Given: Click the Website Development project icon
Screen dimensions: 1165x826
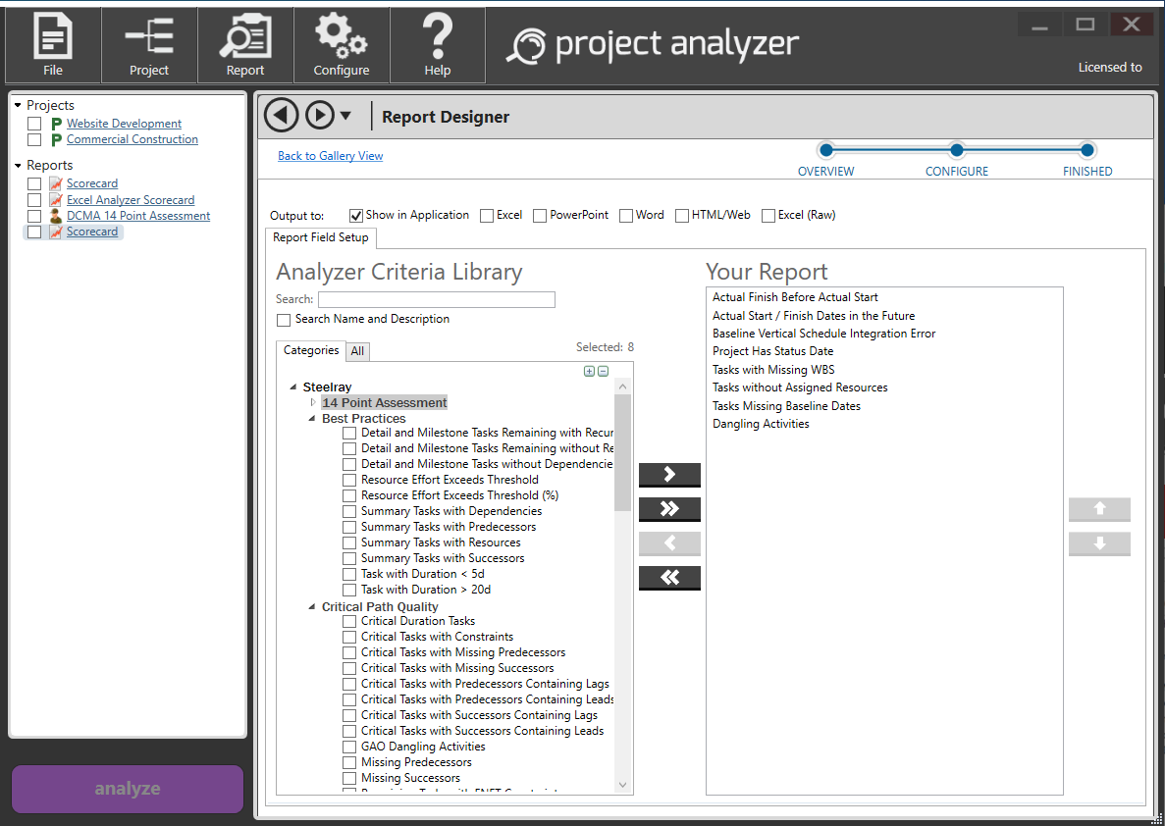Looking at the screenshot, I should tap(56, 124).
